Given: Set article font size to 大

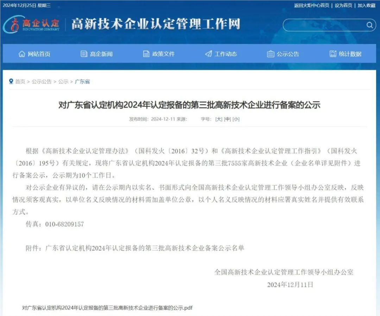Looking at the screenshot, I should coord(219,119).
